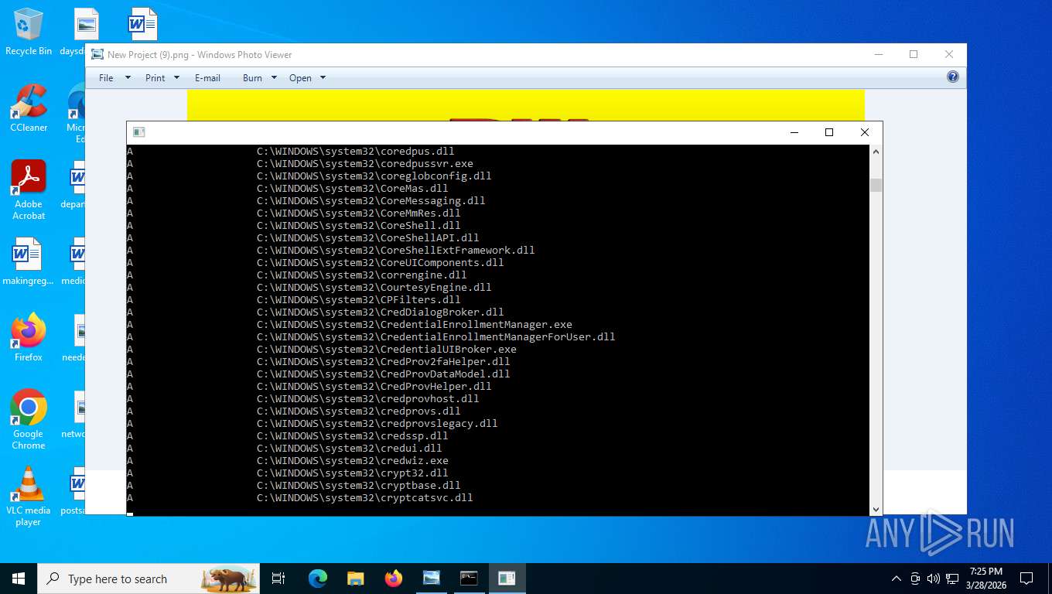1052x594 pixels.
Task: Show hidden system tray icons
Action: point(897,579)
